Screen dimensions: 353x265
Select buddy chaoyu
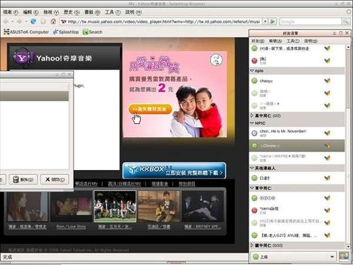(x=297, y=81)
